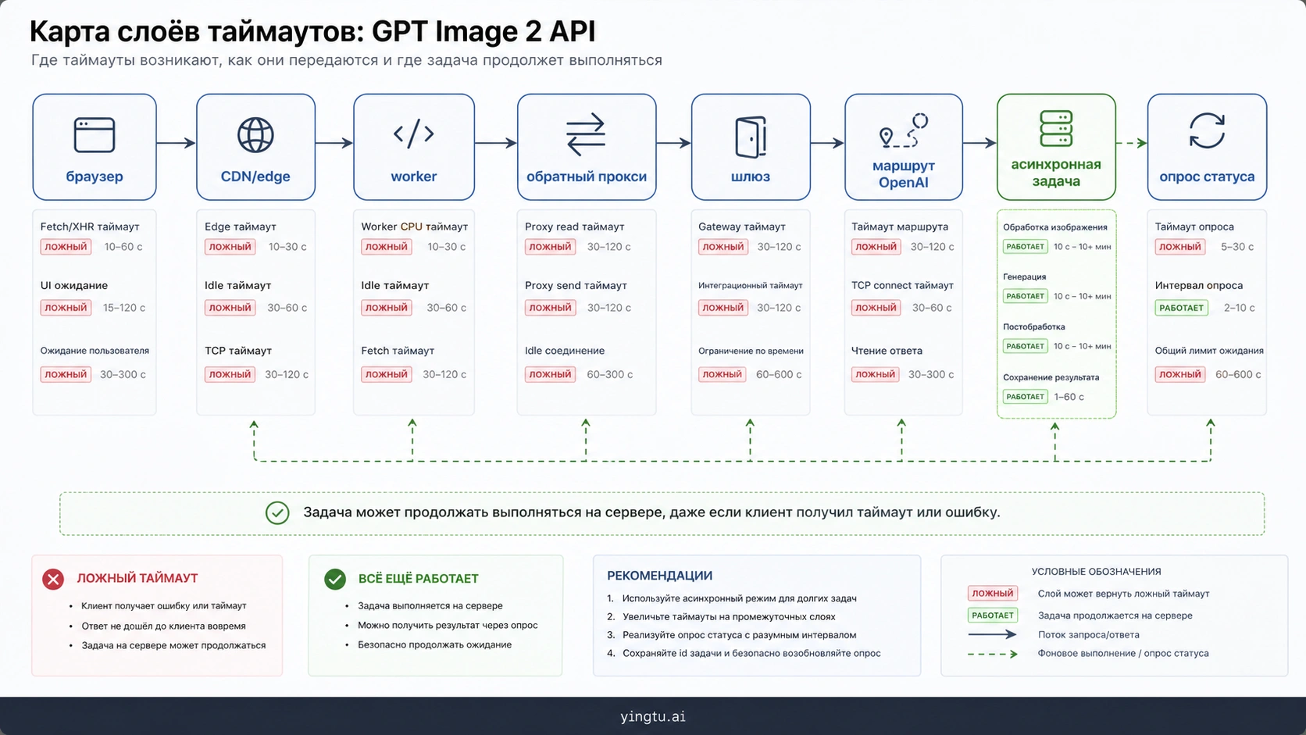Click 'Ответ не дошёл до клиента вовремя' bullet
The height and width of the screenshot is (735, 1306).
point(164,626)
